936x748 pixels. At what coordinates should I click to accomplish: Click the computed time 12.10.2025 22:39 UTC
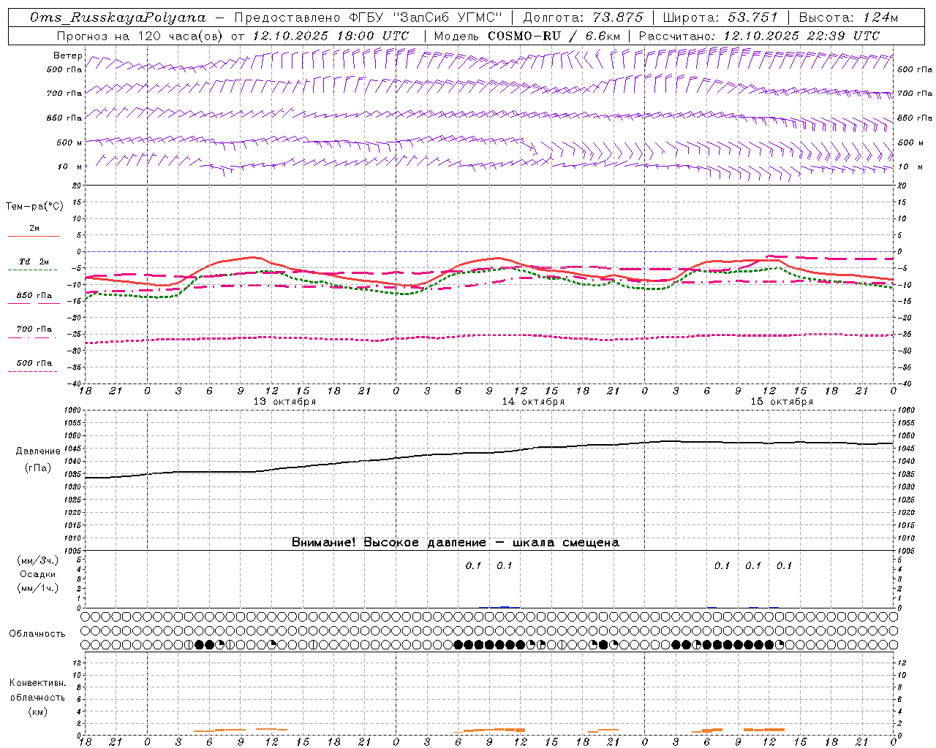(x=801, y=35)
